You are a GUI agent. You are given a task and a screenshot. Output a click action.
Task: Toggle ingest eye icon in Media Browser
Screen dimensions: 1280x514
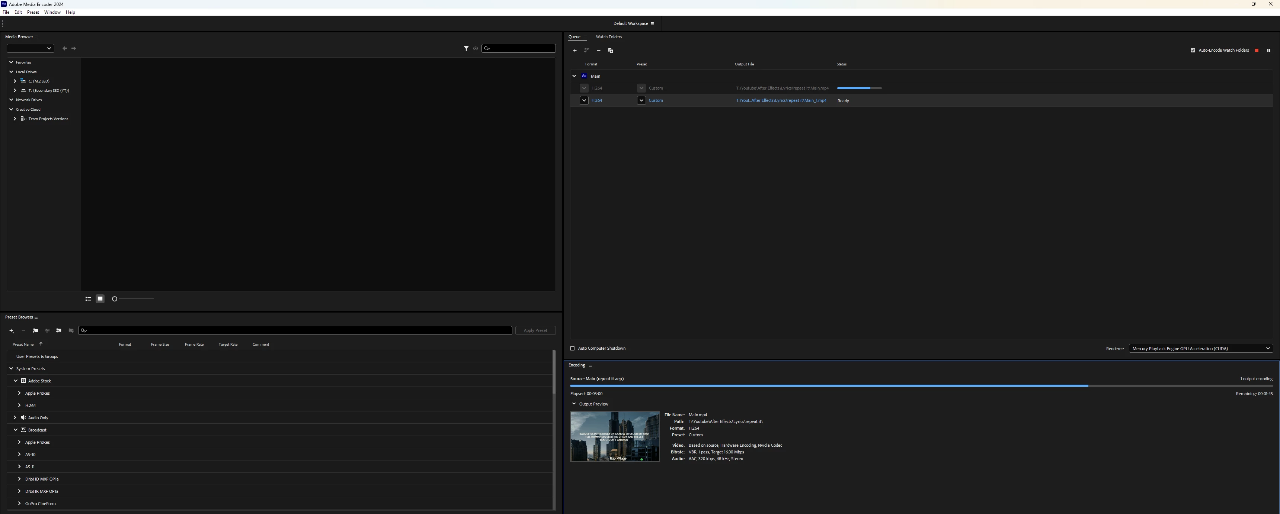476,49
